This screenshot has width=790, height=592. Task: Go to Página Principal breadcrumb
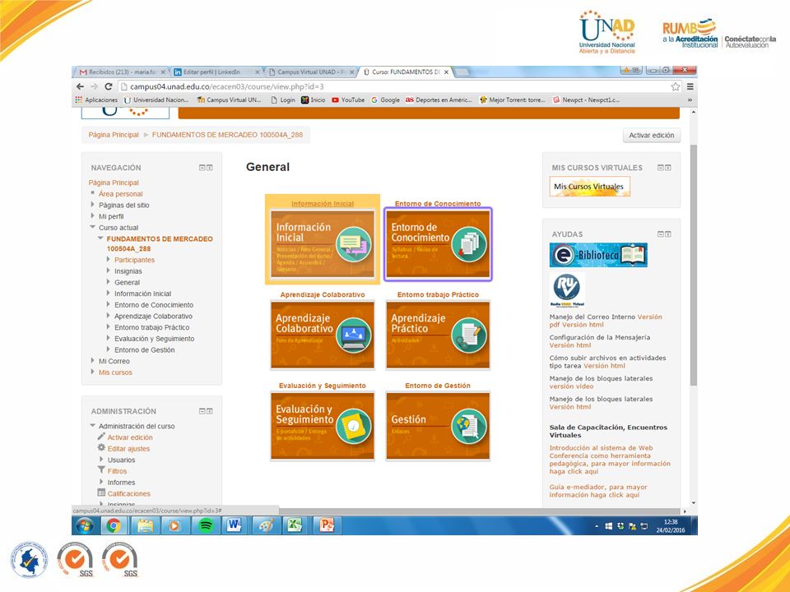coord(114,135)
